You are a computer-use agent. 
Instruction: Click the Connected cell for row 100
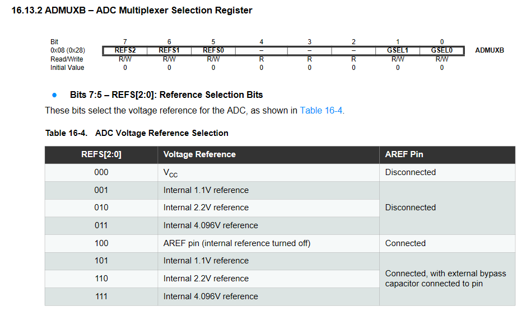point(448,243)
